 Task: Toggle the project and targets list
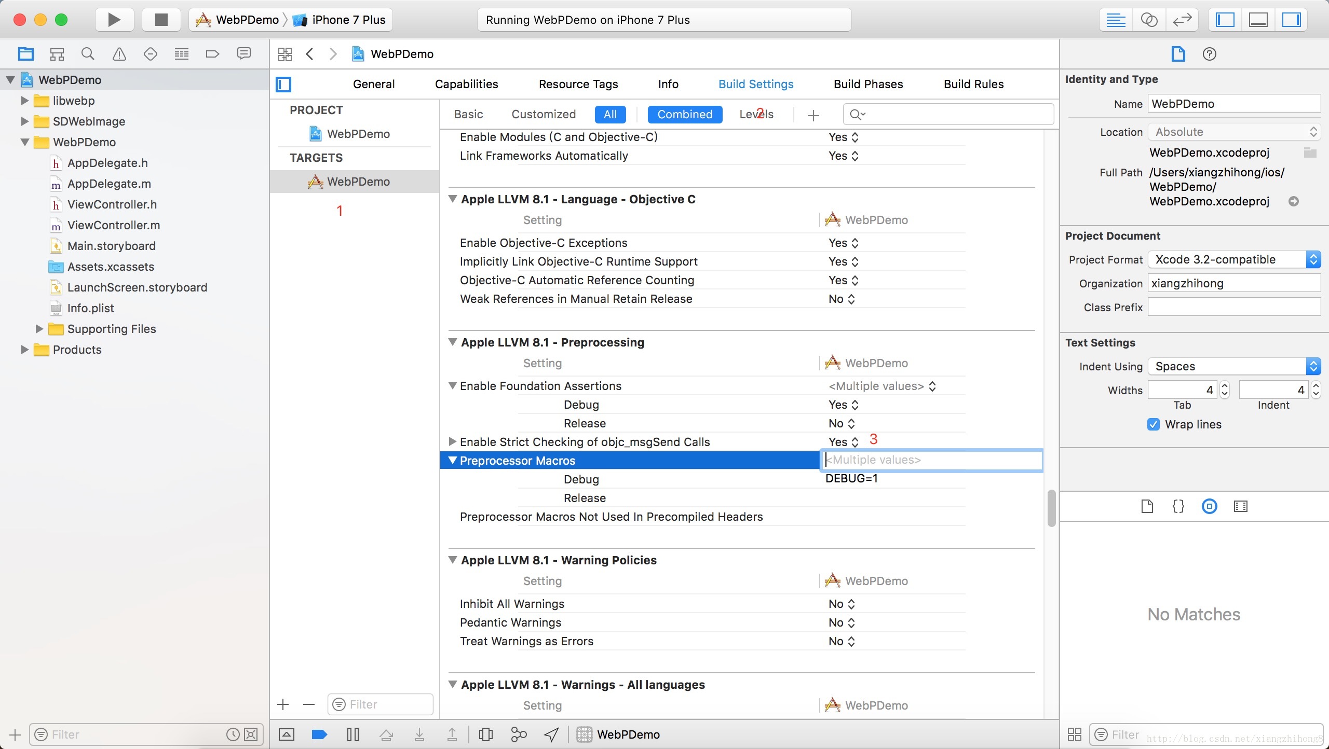point(283,84)
